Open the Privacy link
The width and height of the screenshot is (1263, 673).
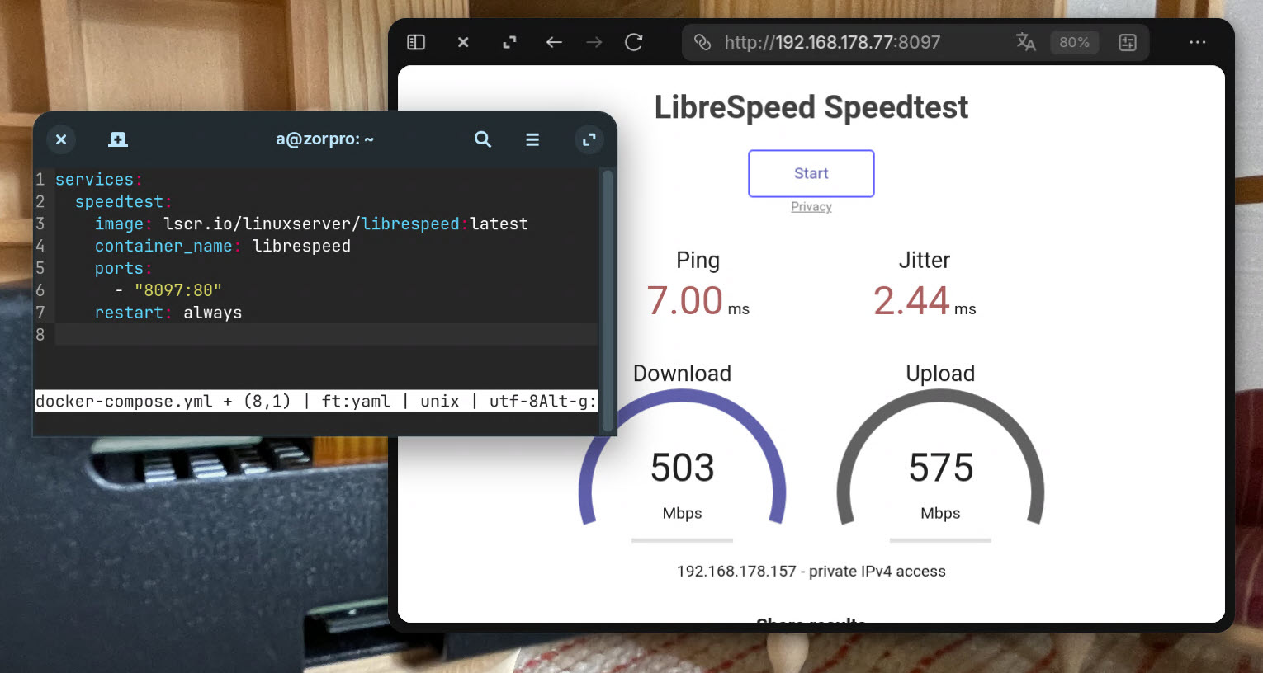click(x=811, y=207)
